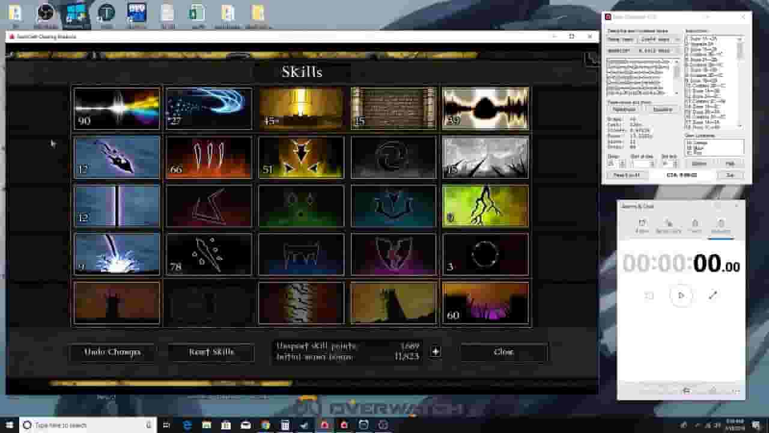Select the green diamond symbols skill tile
The image size is (769, 433).
(302, 206)
